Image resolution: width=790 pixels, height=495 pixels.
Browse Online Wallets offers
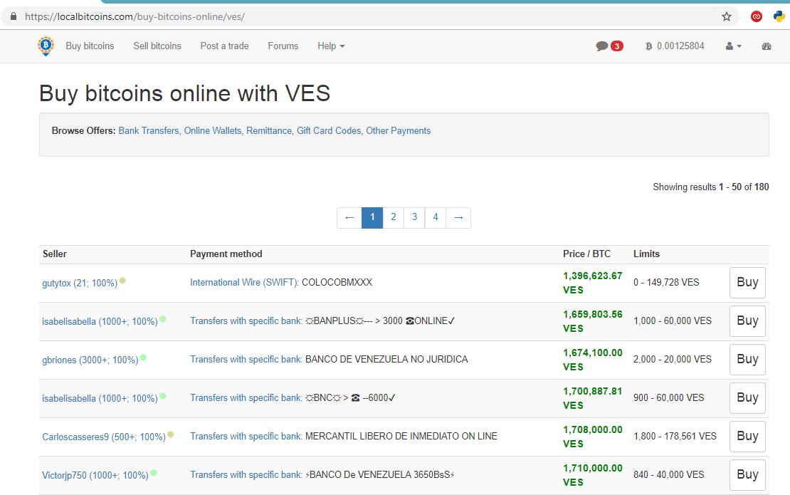[x=214, y=130]
